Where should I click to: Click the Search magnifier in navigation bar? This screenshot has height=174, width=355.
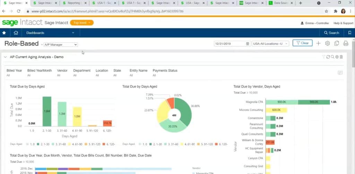[x=326, y=33]
